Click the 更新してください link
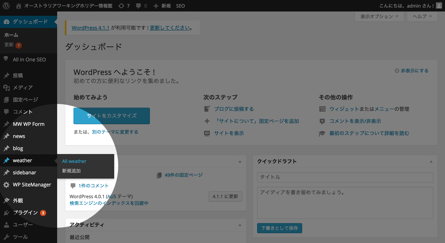Screen dimensions: 445x243 point(170,28)
